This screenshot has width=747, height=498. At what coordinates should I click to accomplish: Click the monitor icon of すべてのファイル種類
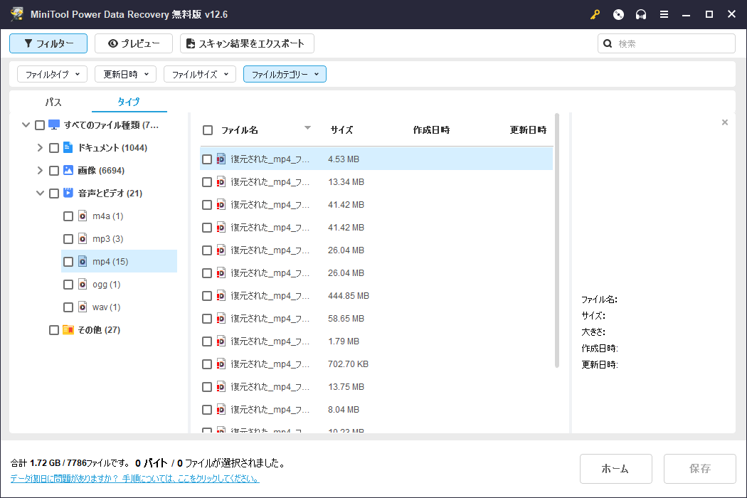pyautogui.click(x=54, y=124)
